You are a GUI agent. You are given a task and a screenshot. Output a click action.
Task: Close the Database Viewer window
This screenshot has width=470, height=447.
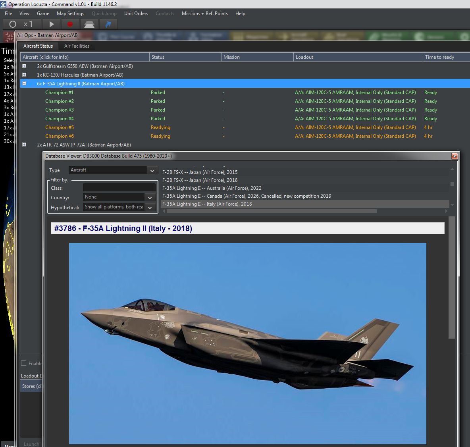pyautogui.click(x=455, y=156)
